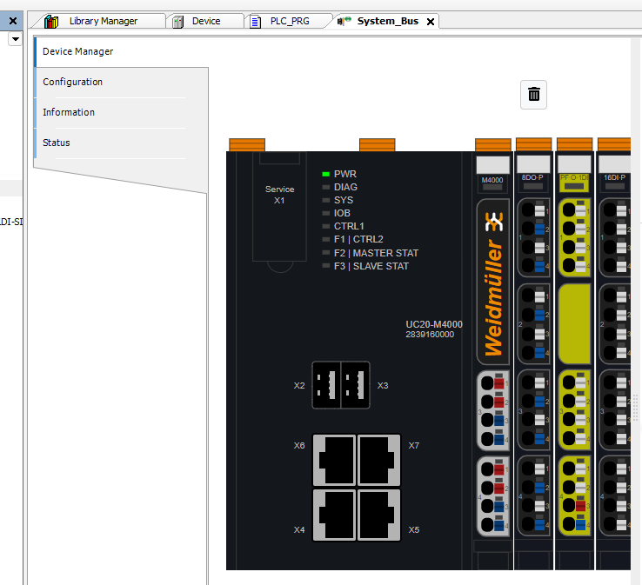Open the Configuration section
Image resolution: width=642 pixels, height=585 pixels.
pos(121,82)
